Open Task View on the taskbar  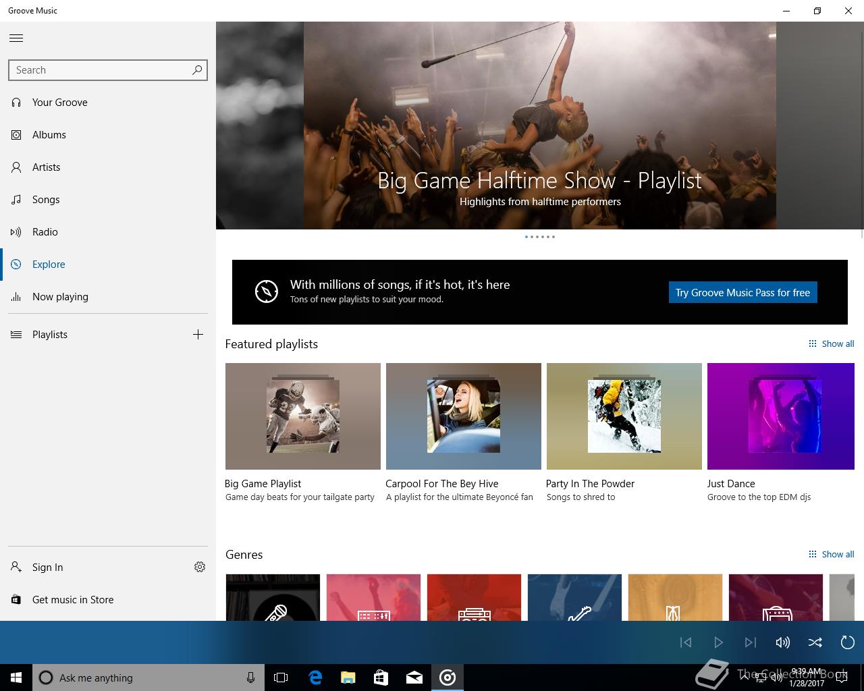pyautogui.click(x=281, y=678)
